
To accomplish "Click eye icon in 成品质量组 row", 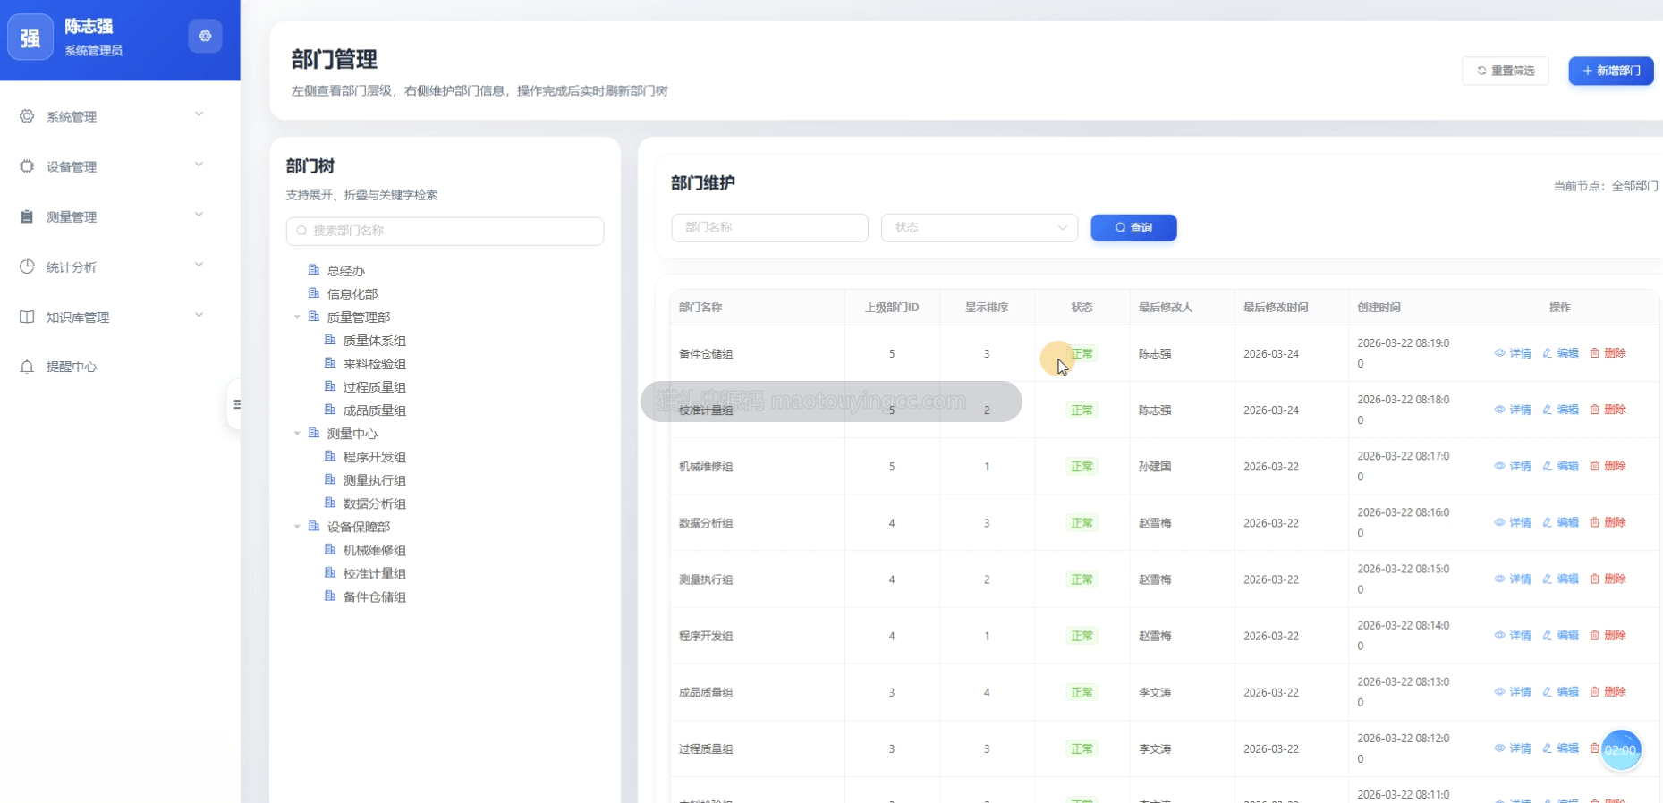I will (1499, 691).
